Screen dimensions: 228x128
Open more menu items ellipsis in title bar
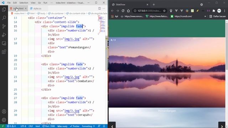[52, 3]
